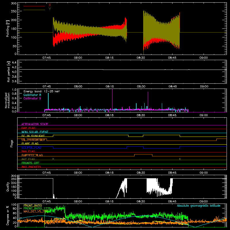Click the cyan 'Collimator 8' legend text
Viewport: 230px width, 230px height.
click(x=32, y=95)
